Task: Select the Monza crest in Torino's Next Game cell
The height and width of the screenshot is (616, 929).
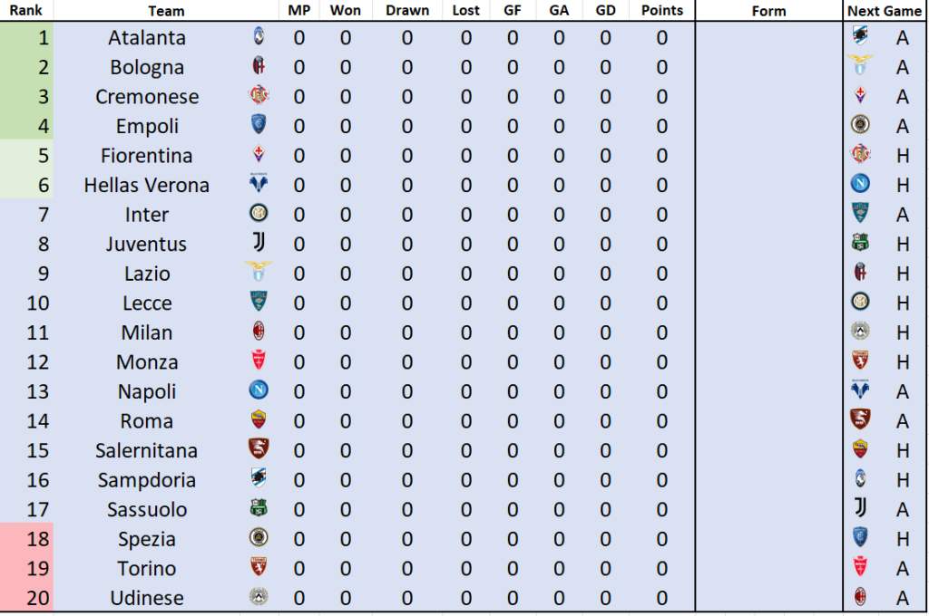Action: click(860, 568)
